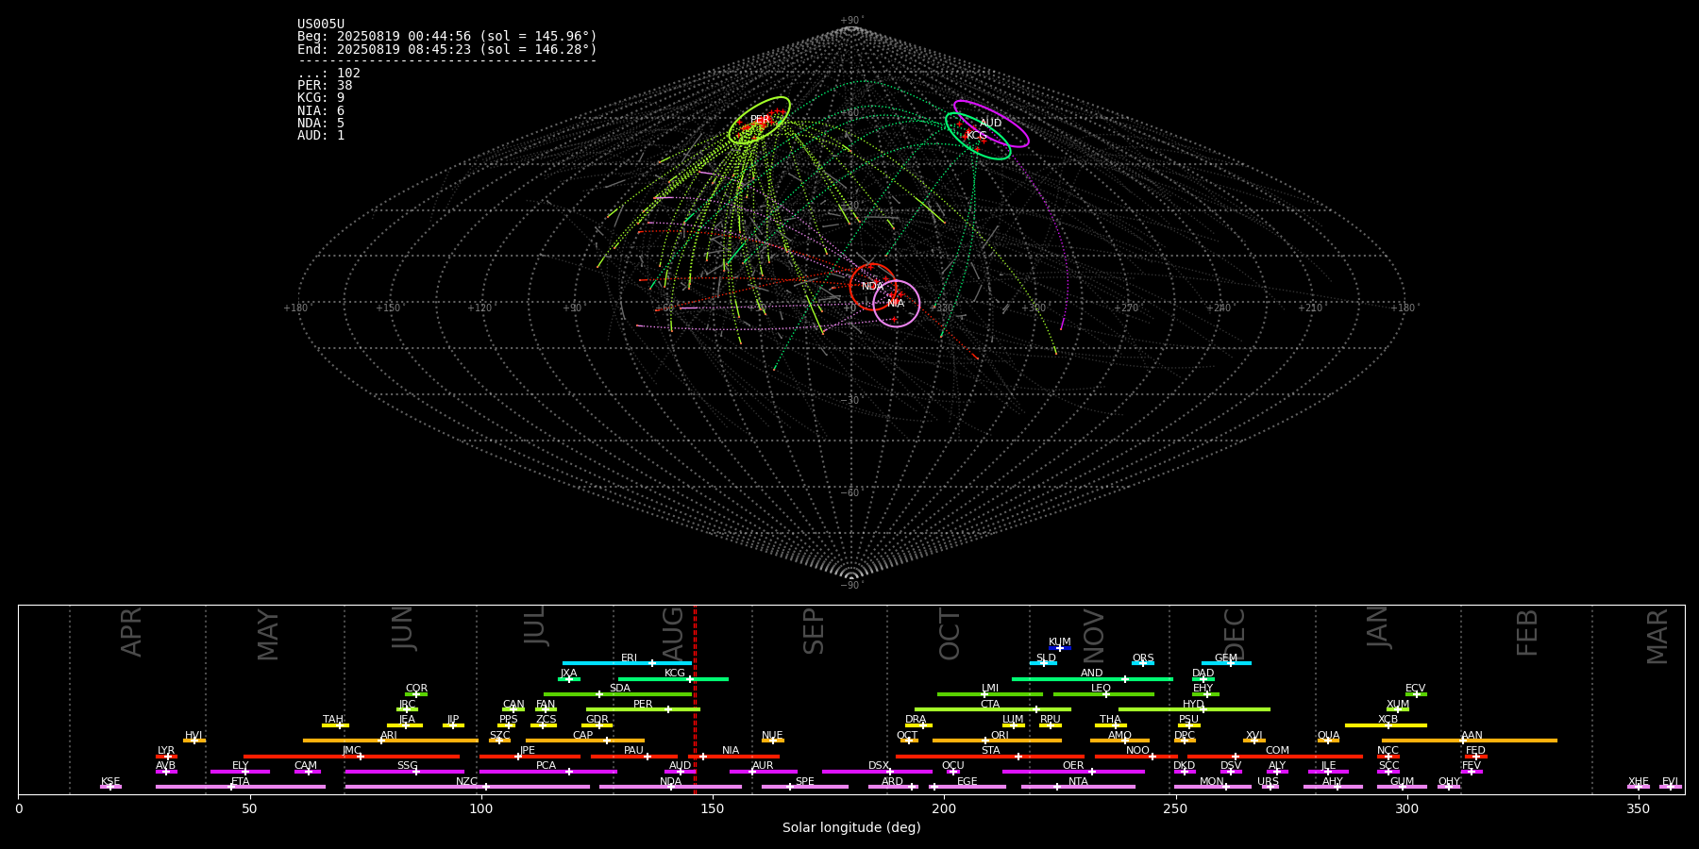The height and width of the screenshot is (849, 1699).
Task: Click the KCG shower bar in timeline
Action: [x=673, y=679]
